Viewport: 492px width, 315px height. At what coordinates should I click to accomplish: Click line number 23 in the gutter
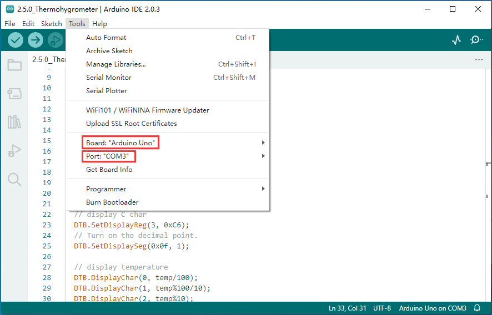(47, 225)
